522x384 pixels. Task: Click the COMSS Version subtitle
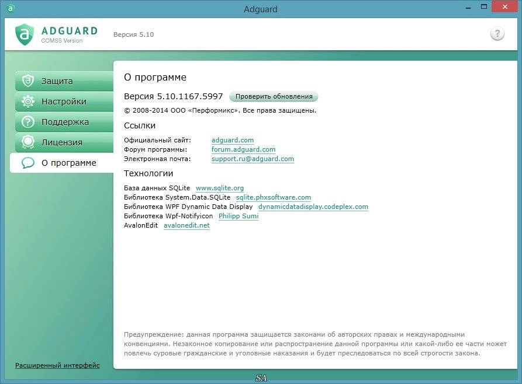pyautogui.click(x=62, y=41)
